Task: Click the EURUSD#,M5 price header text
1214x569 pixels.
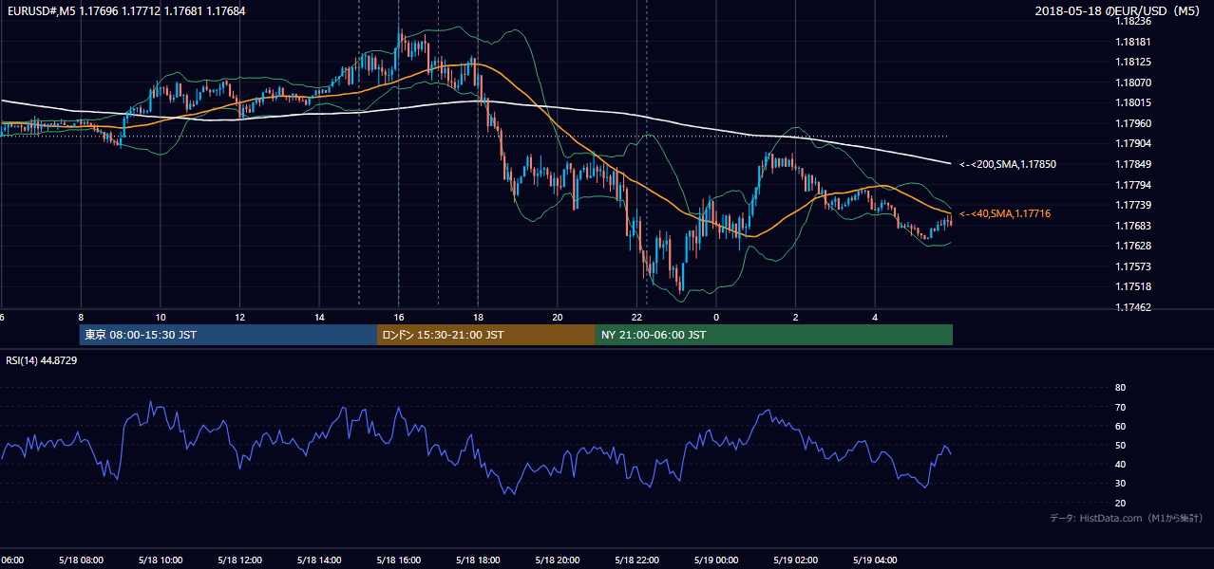Action: [125, 10]
